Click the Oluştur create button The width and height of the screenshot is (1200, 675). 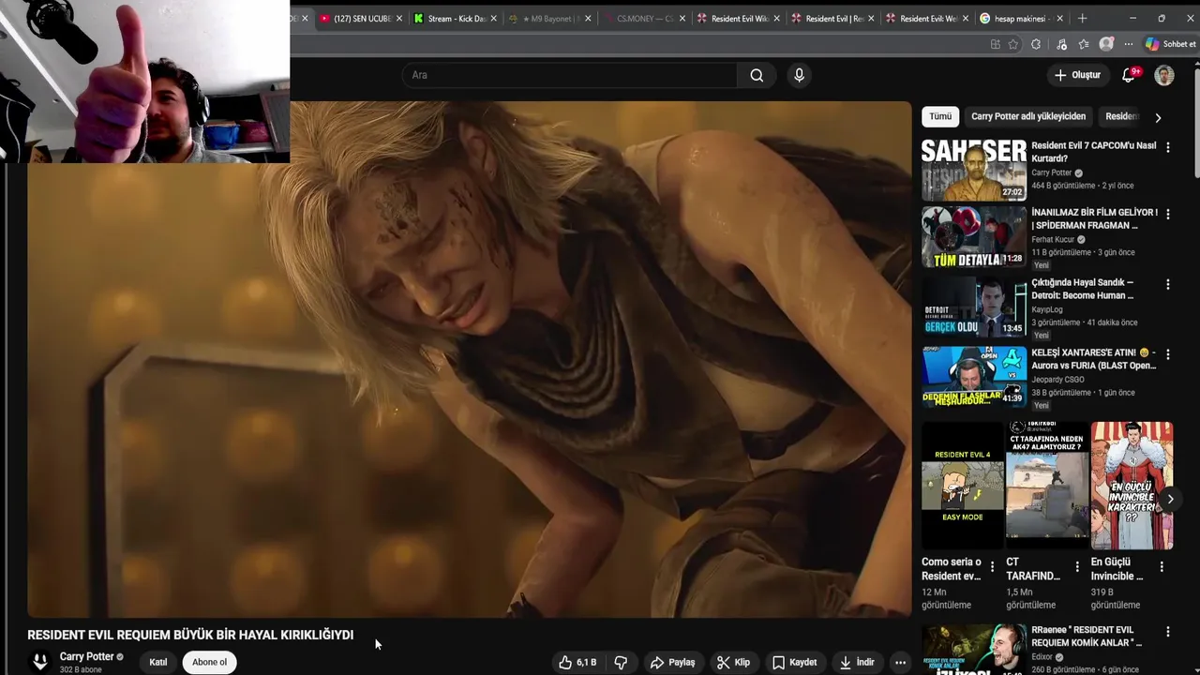point(1078,75)
